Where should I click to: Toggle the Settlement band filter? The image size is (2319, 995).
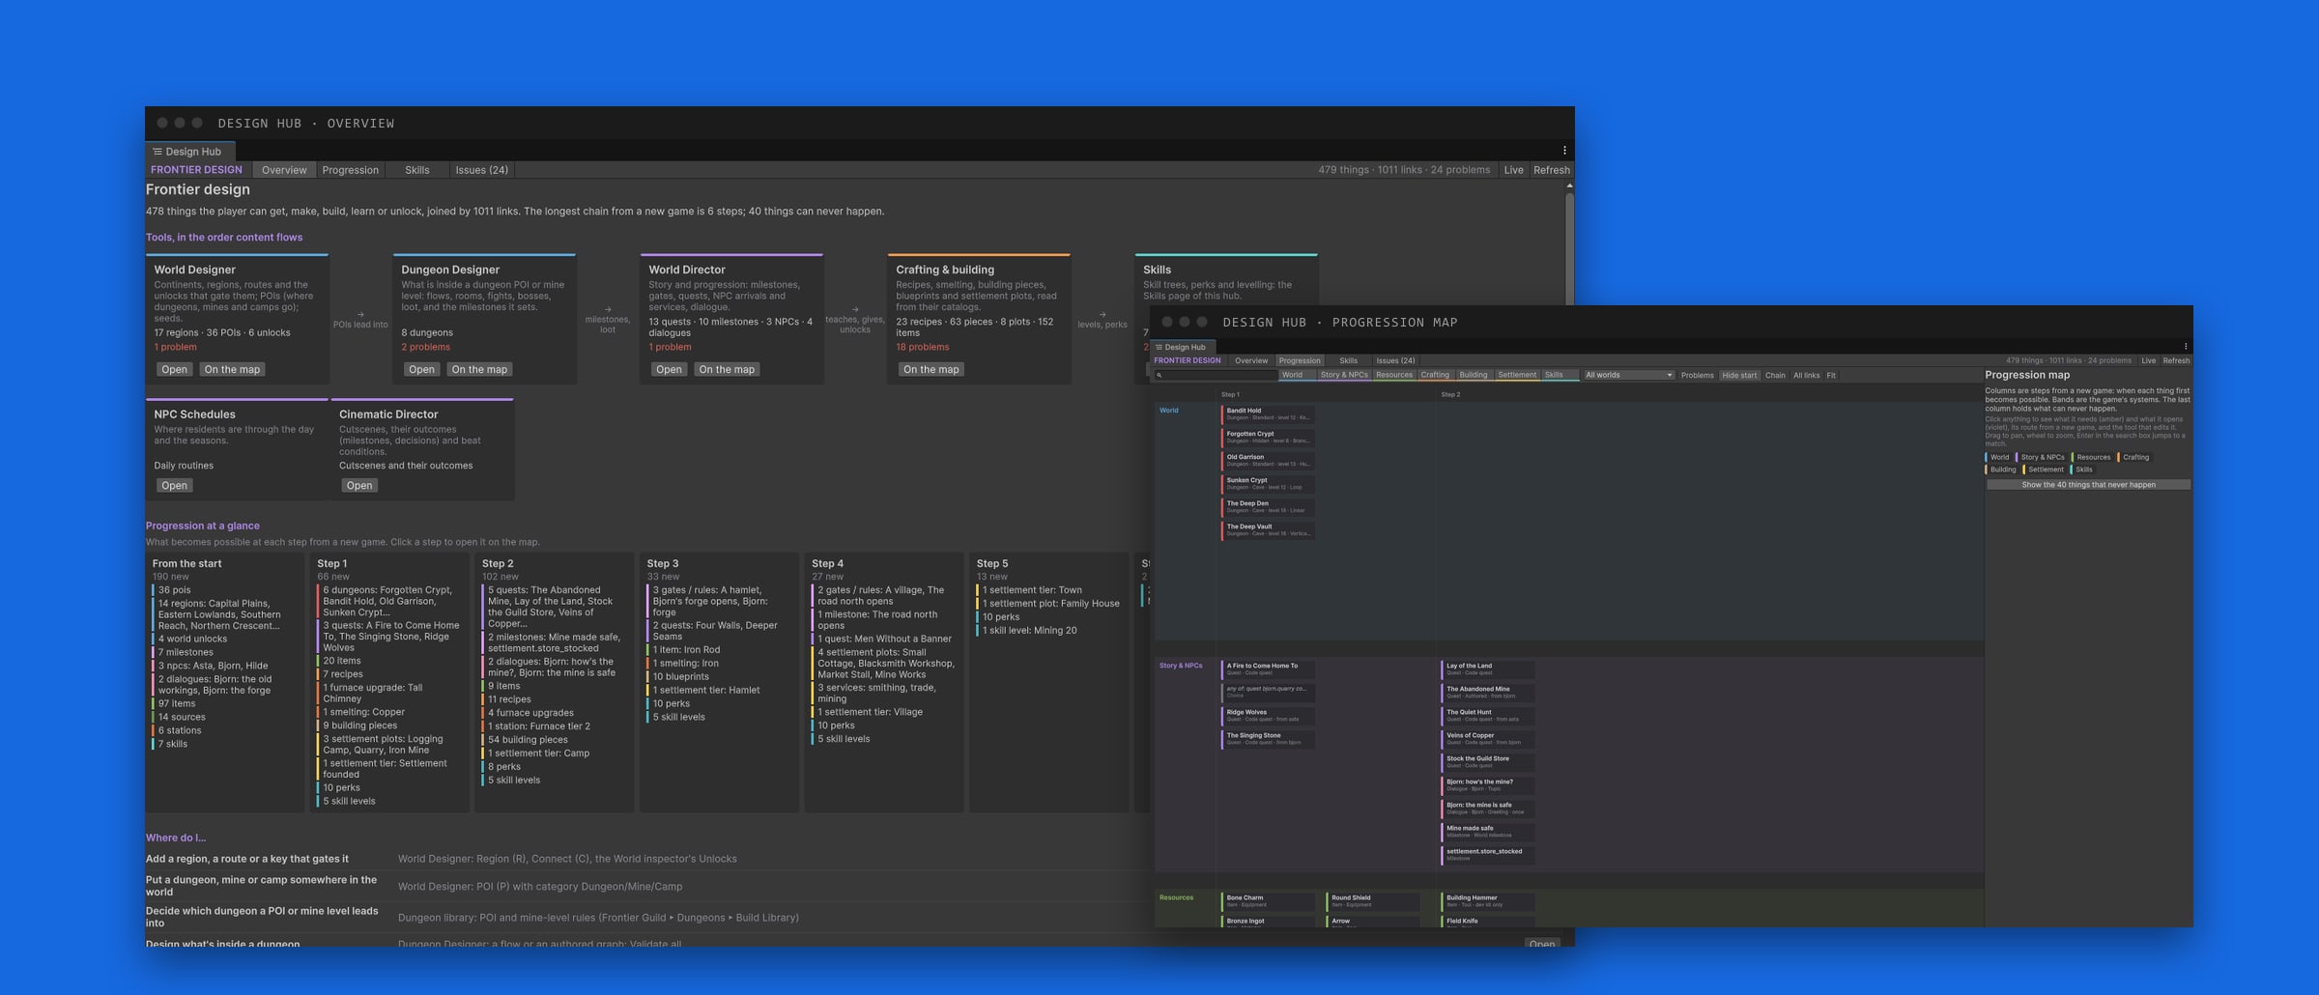(x=1517, y=375)
